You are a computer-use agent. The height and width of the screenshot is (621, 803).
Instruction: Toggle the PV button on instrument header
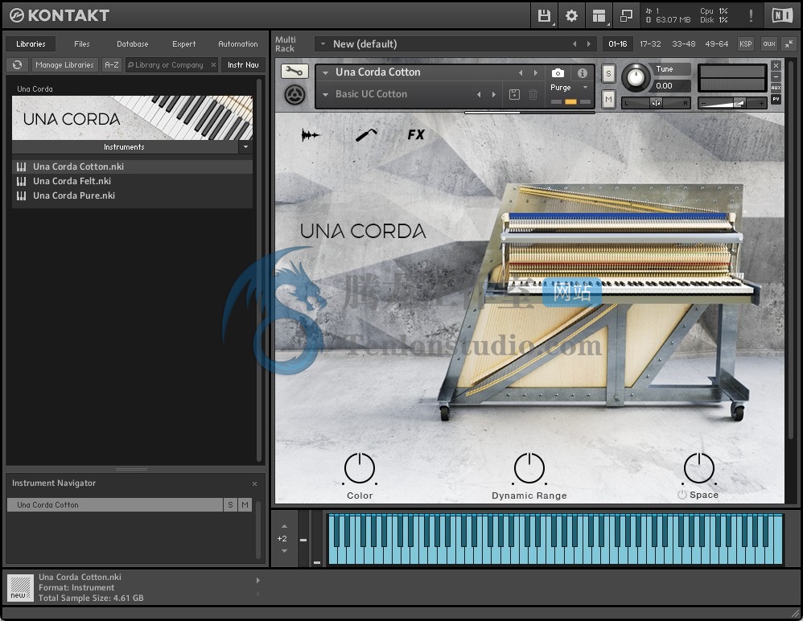point(776,99)
